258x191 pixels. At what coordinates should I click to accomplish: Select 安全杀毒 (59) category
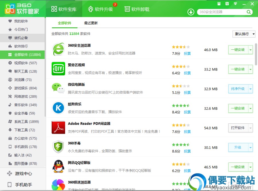click(22, 113)
